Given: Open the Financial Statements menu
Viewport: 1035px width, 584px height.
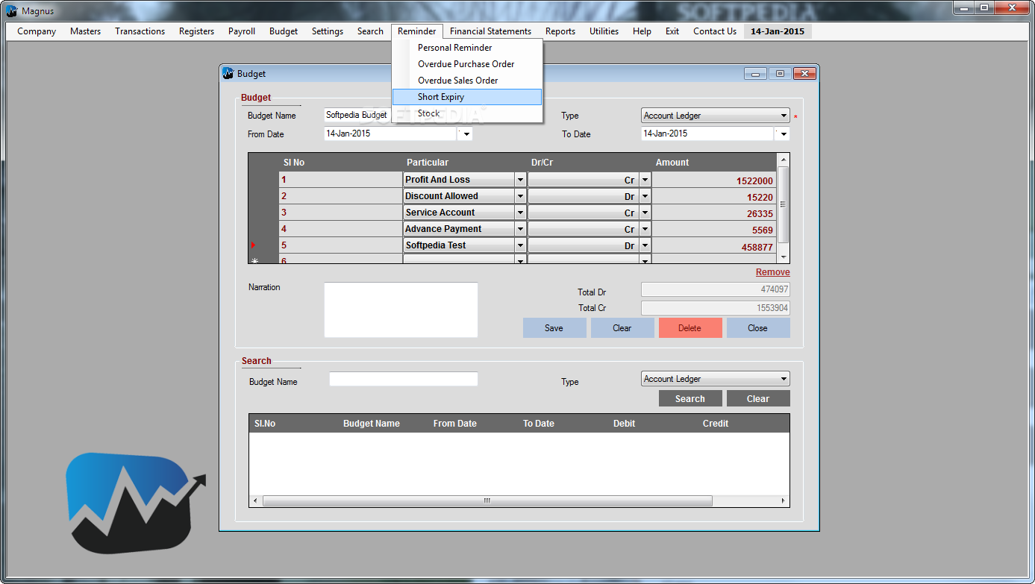Looking at the screenshot, I should coord(490,31).
